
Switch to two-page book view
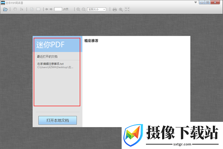(x=38, y=9)
